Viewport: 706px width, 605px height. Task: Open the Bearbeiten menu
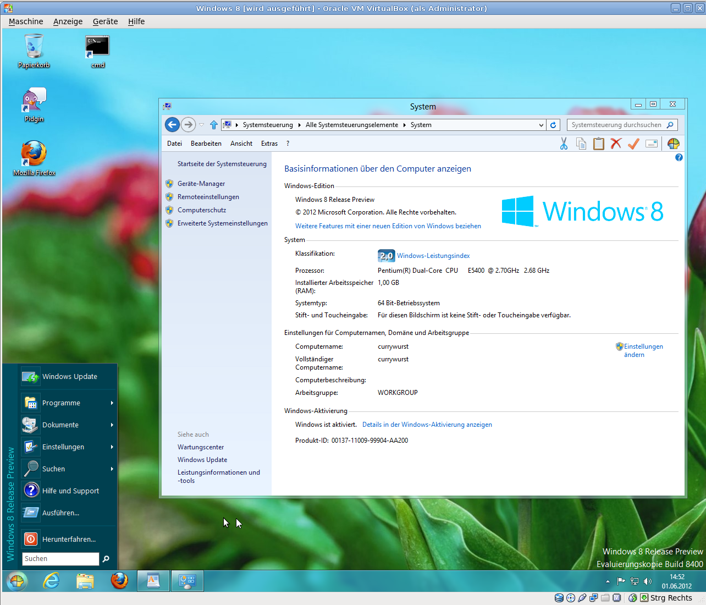(206, 144)
